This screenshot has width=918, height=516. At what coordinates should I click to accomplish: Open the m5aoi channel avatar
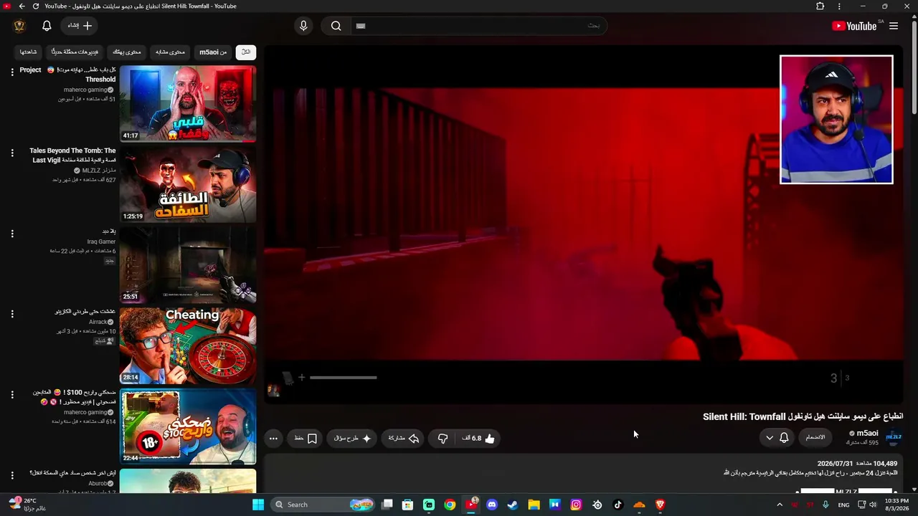coord(894,437)
